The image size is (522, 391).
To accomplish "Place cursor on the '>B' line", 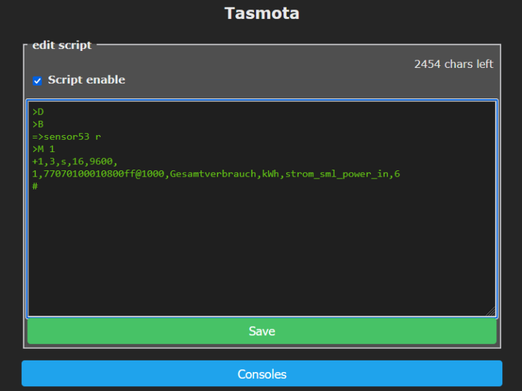I will pos(38,124).
